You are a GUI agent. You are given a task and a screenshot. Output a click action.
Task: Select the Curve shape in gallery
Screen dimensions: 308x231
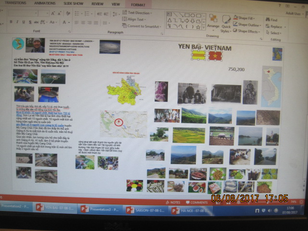(181, 26)
